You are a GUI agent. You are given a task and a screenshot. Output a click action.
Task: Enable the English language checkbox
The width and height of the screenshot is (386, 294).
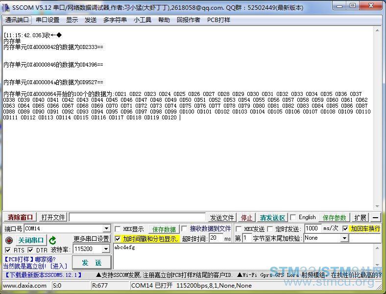click(x=293, y=217)
